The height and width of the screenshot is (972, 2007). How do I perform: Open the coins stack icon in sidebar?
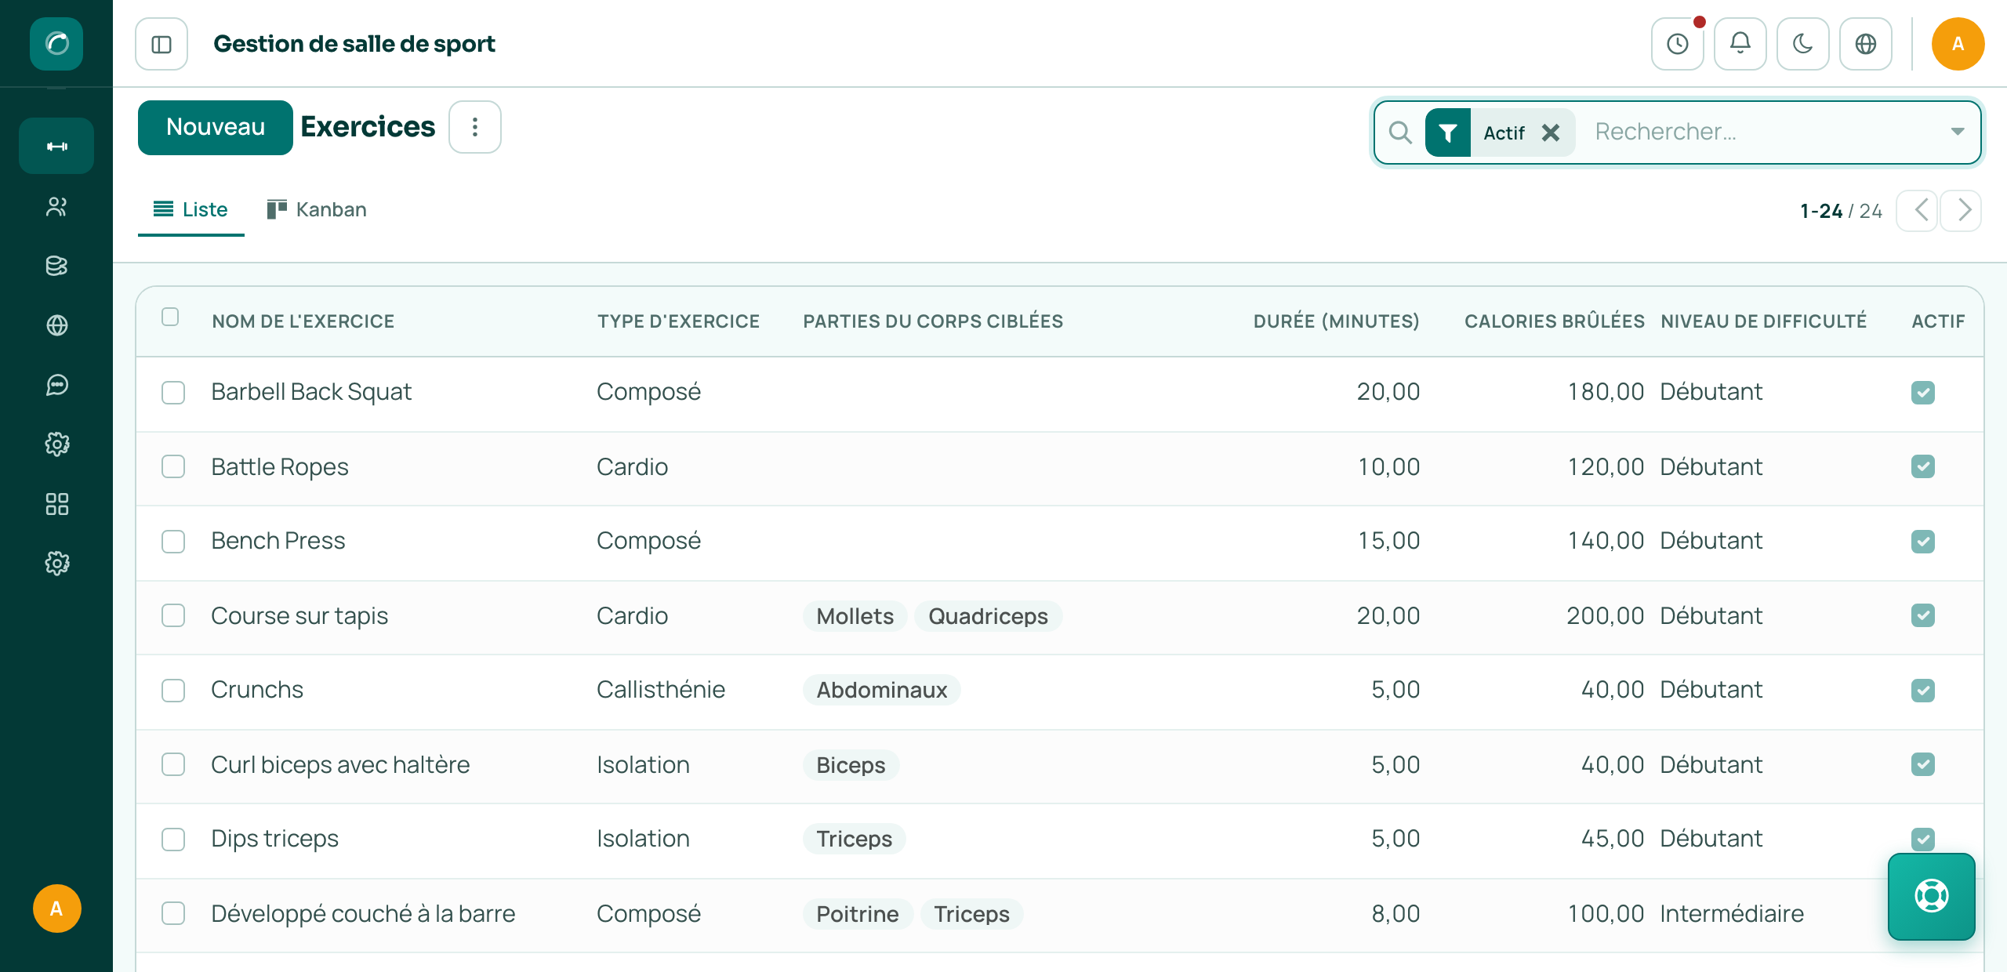[56, 266]
